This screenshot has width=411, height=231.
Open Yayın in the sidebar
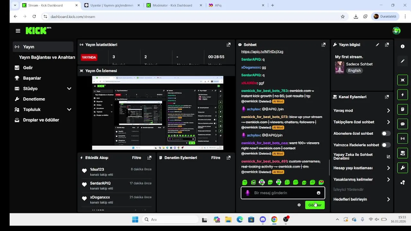[43, 47]
